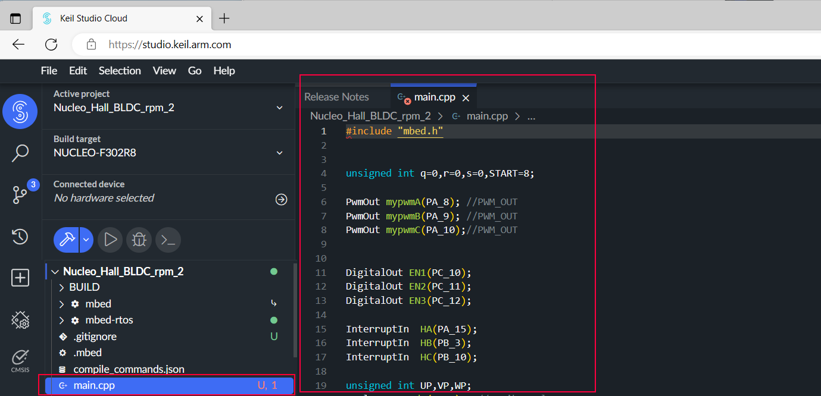Create new project via the plus icon
The height and width of the screenshot is (396, 821).
coord(20,277)
